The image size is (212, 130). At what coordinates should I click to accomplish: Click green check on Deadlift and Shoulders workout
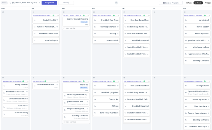(53, 15)
